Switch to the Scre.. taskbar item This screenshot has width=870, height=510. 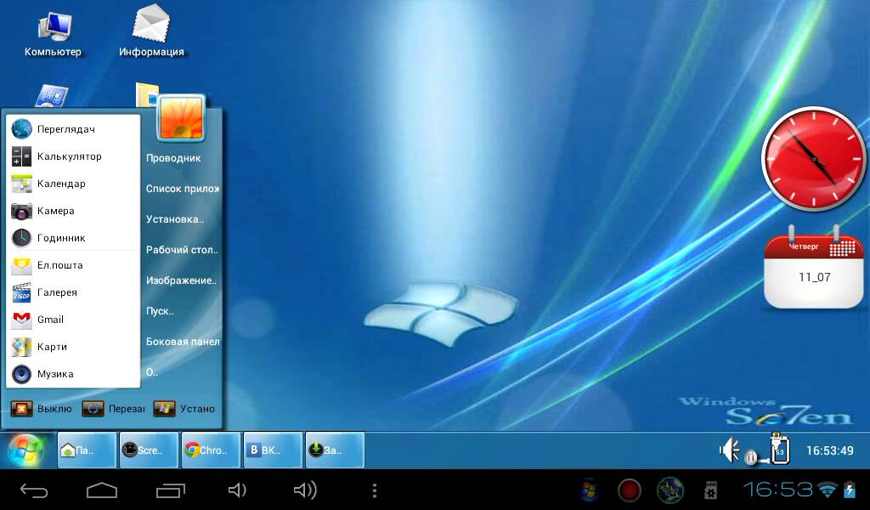click(x=149, y=450)
